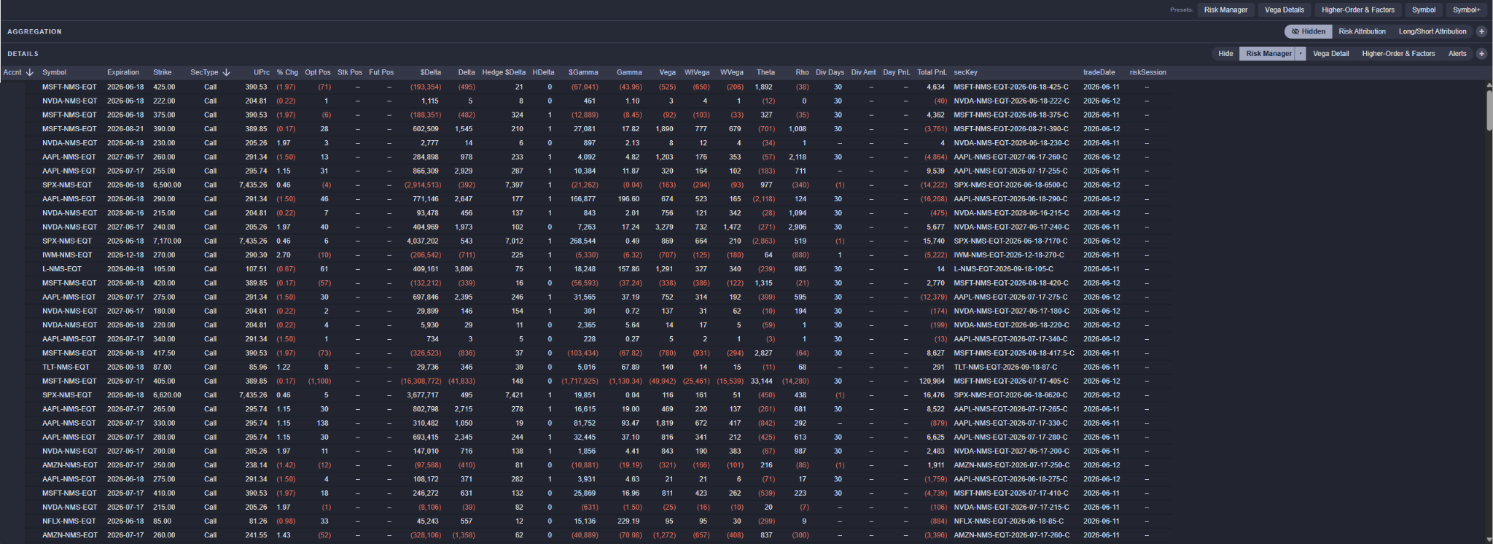Click secKey MSFT-NMS-EQT-2026-07-17-405-C
Image resolution: width=1493 pixels, height=544 pixels.
tap(1011, 381)
